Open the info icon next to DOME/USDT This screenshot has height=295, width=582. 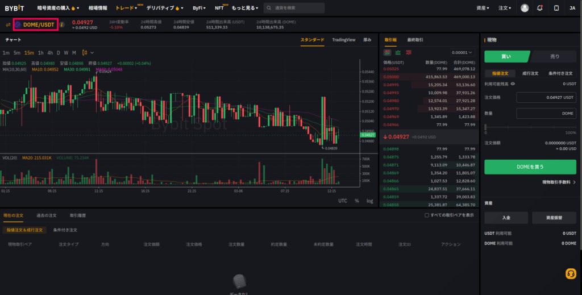coord(62,24)
